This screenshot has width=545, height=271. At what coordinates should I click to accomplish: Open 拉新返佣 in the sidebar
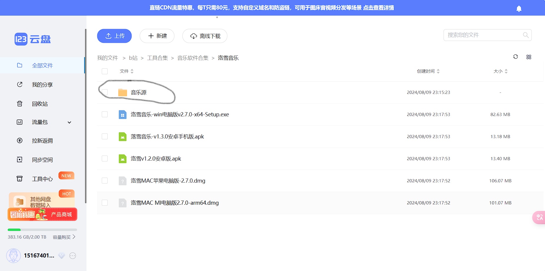[42, 141]
